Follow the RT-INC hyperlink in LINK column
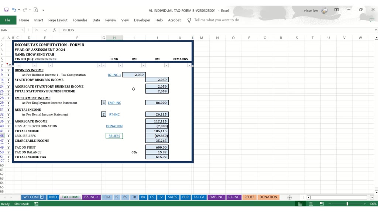The height and width of the screenshot is (212, 378). tap(114, 114)
